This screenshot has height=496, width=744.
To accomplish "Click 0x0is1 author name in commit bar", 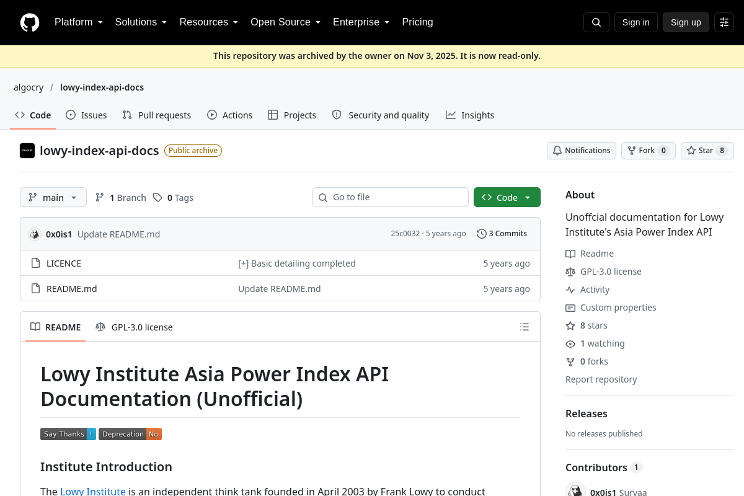I will (59, 234).
